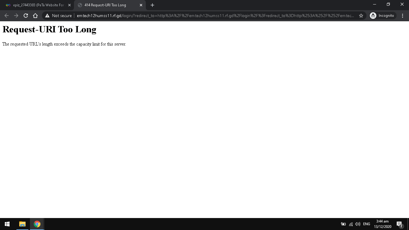This screenshot has height=230, width=409.
Task: Open the taskbar clock and calendar
Action: (x=382, y=224)
